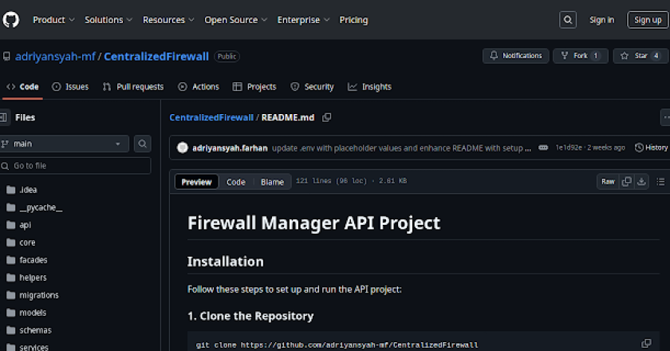Open commit History link
670x351 pixels.
651,148
